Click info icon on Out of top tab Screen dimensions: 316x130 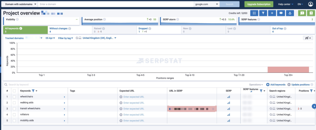pos(284,29)
